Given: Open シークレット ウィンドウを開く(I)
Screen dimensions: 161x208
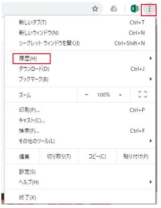Looking at the screenshot, I should (x=80, y=43).
